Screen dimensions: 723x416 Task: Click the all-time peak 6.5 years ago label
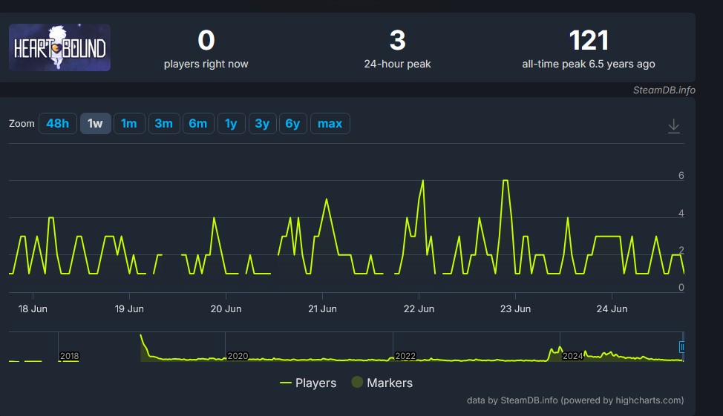[x=589, y=64]
